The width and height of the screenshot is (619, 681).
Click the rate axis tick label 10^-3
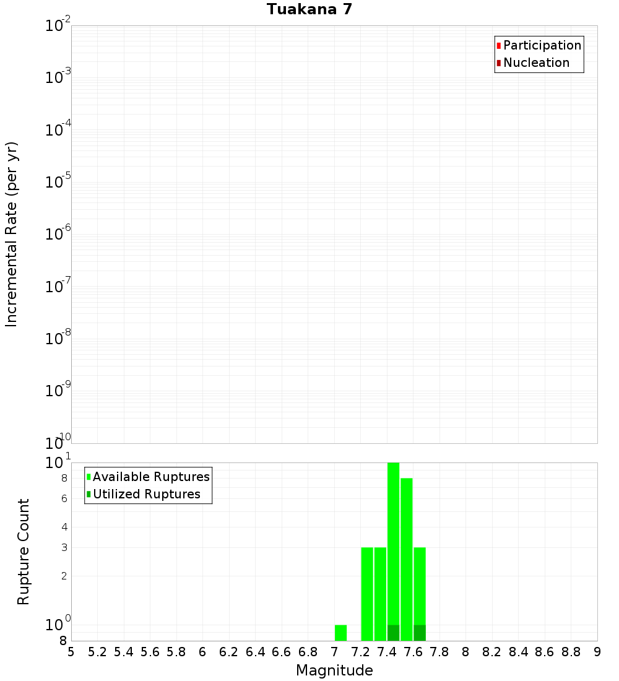click(x=58, y=76)
